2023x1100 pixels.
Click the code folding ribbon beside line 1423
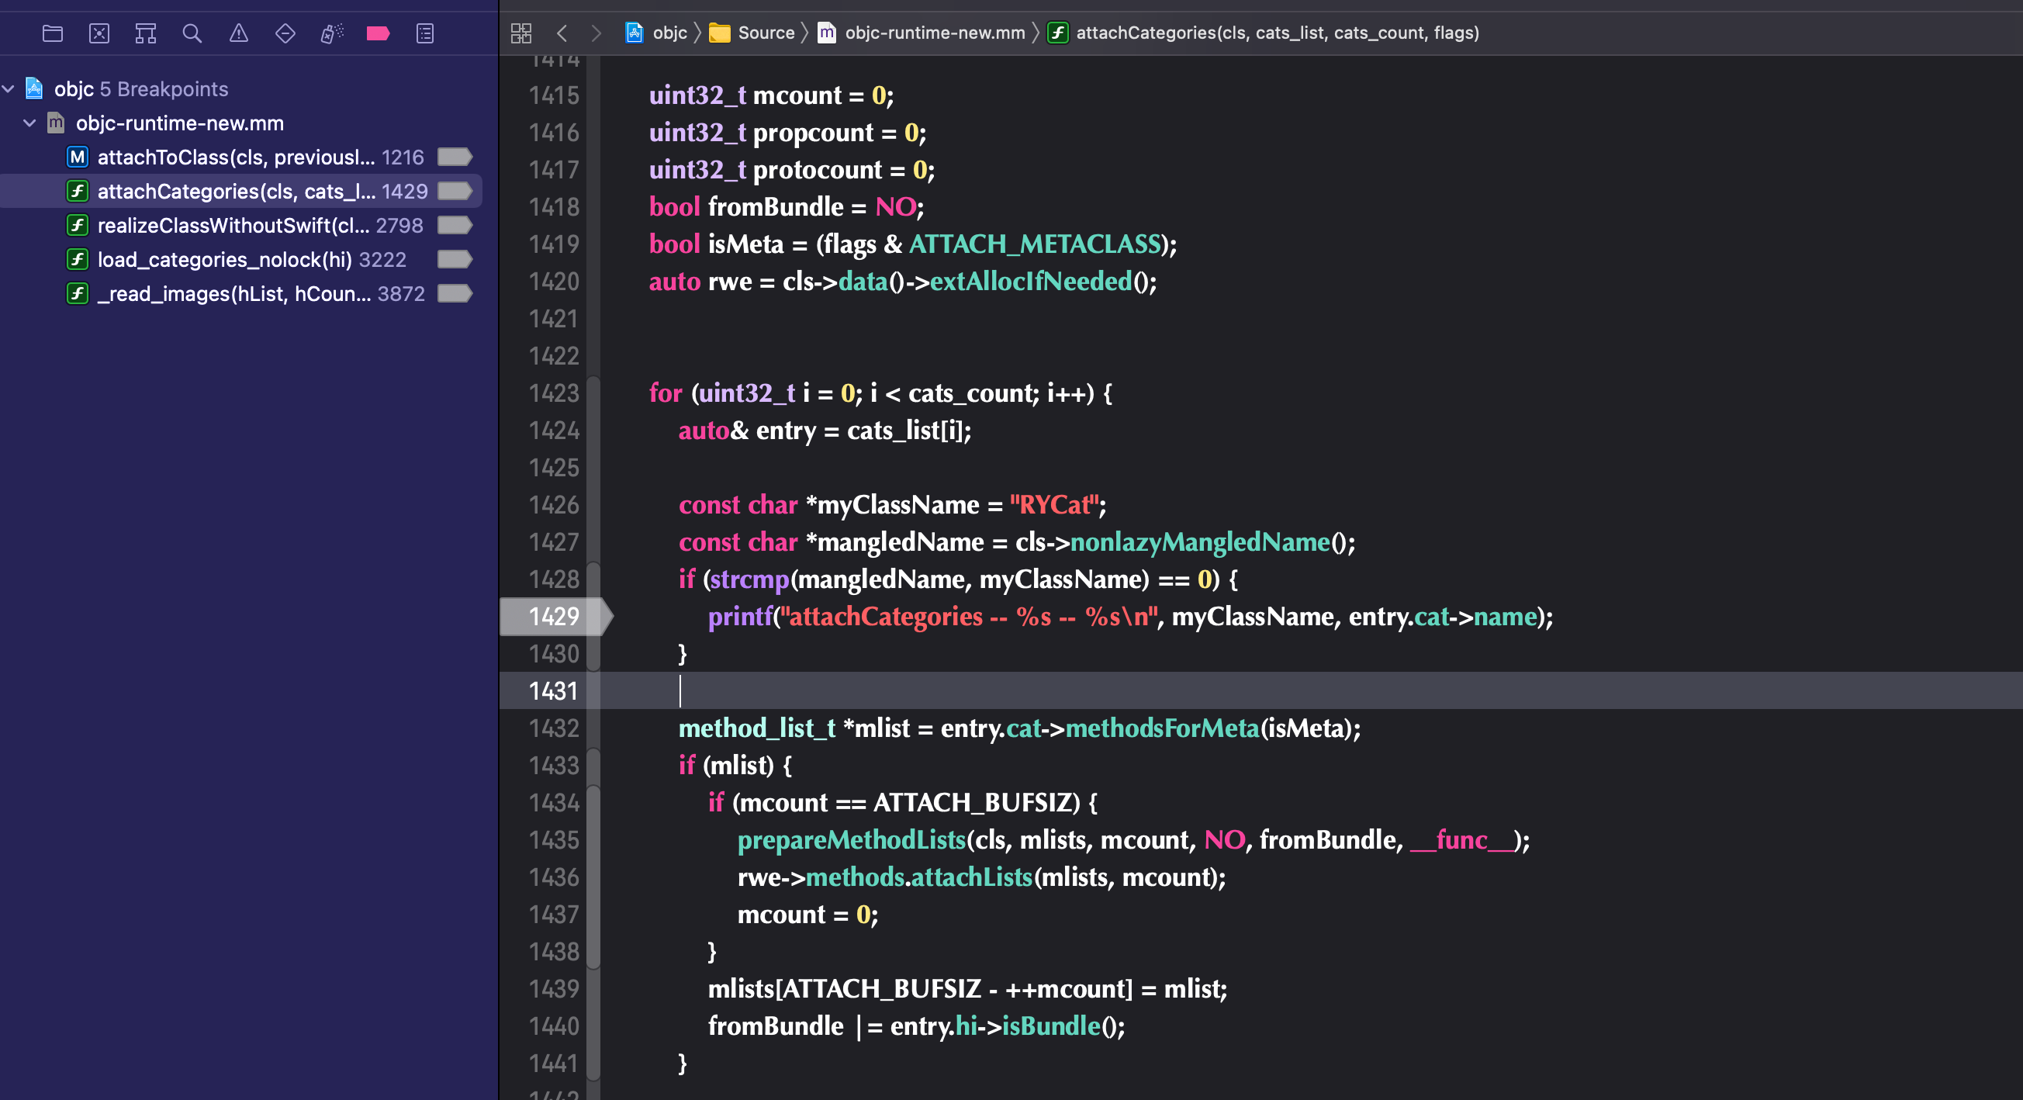(x=593, y=393)
